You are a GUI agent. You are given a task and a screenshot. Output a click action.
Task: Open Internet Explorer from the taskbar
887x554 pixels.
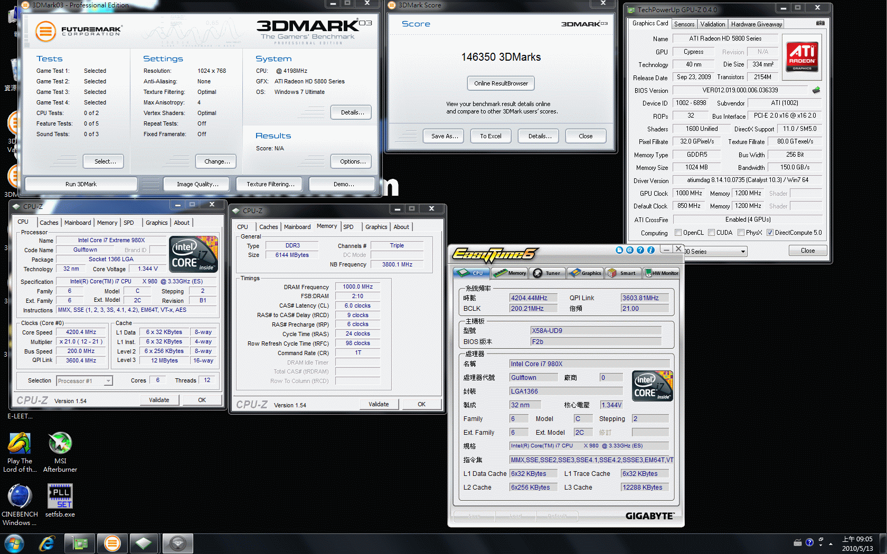pyautogui.click(x=47, y=543)
